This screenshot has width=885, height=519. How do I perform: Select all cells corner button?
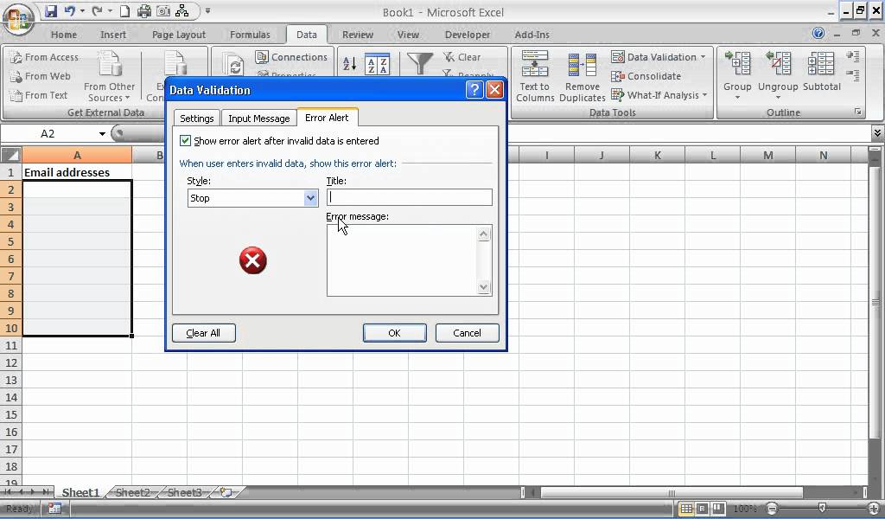10,154
